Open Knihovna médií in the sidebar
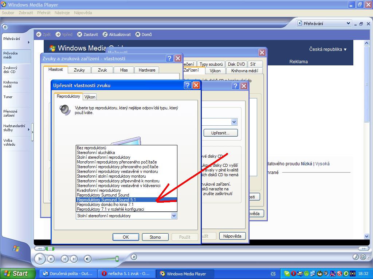The height and width of the screenshot is (279, 373). click(16, 84)
